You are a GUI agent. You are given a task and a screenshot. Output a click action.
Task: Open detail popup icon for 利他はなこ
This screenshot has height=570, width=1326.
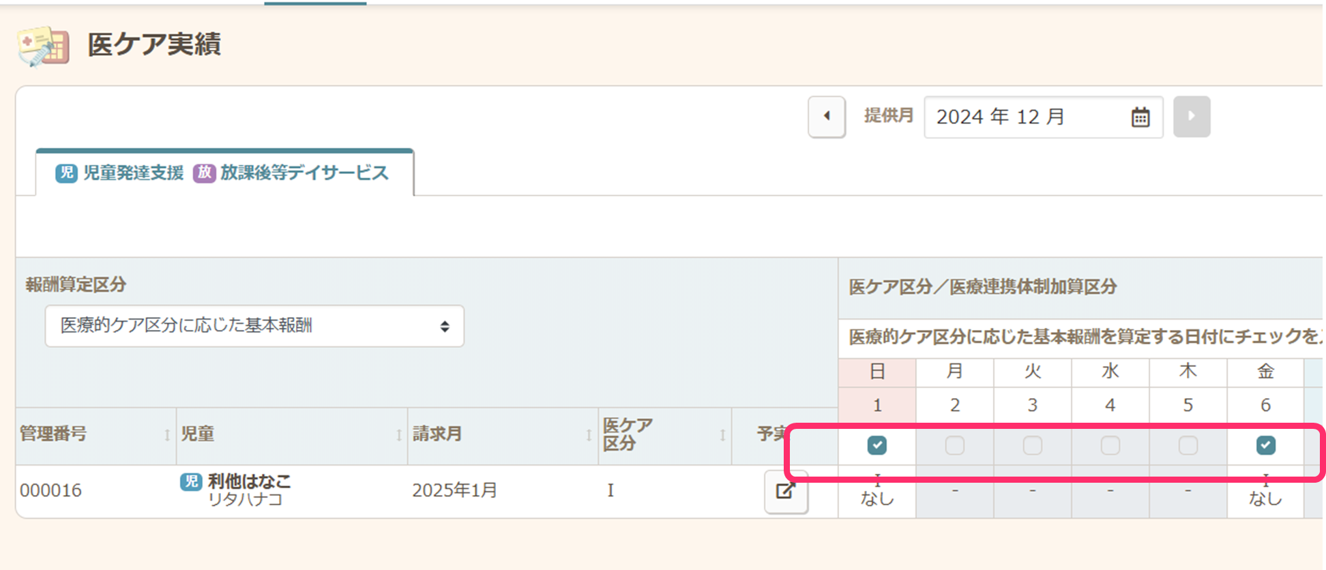786,491
